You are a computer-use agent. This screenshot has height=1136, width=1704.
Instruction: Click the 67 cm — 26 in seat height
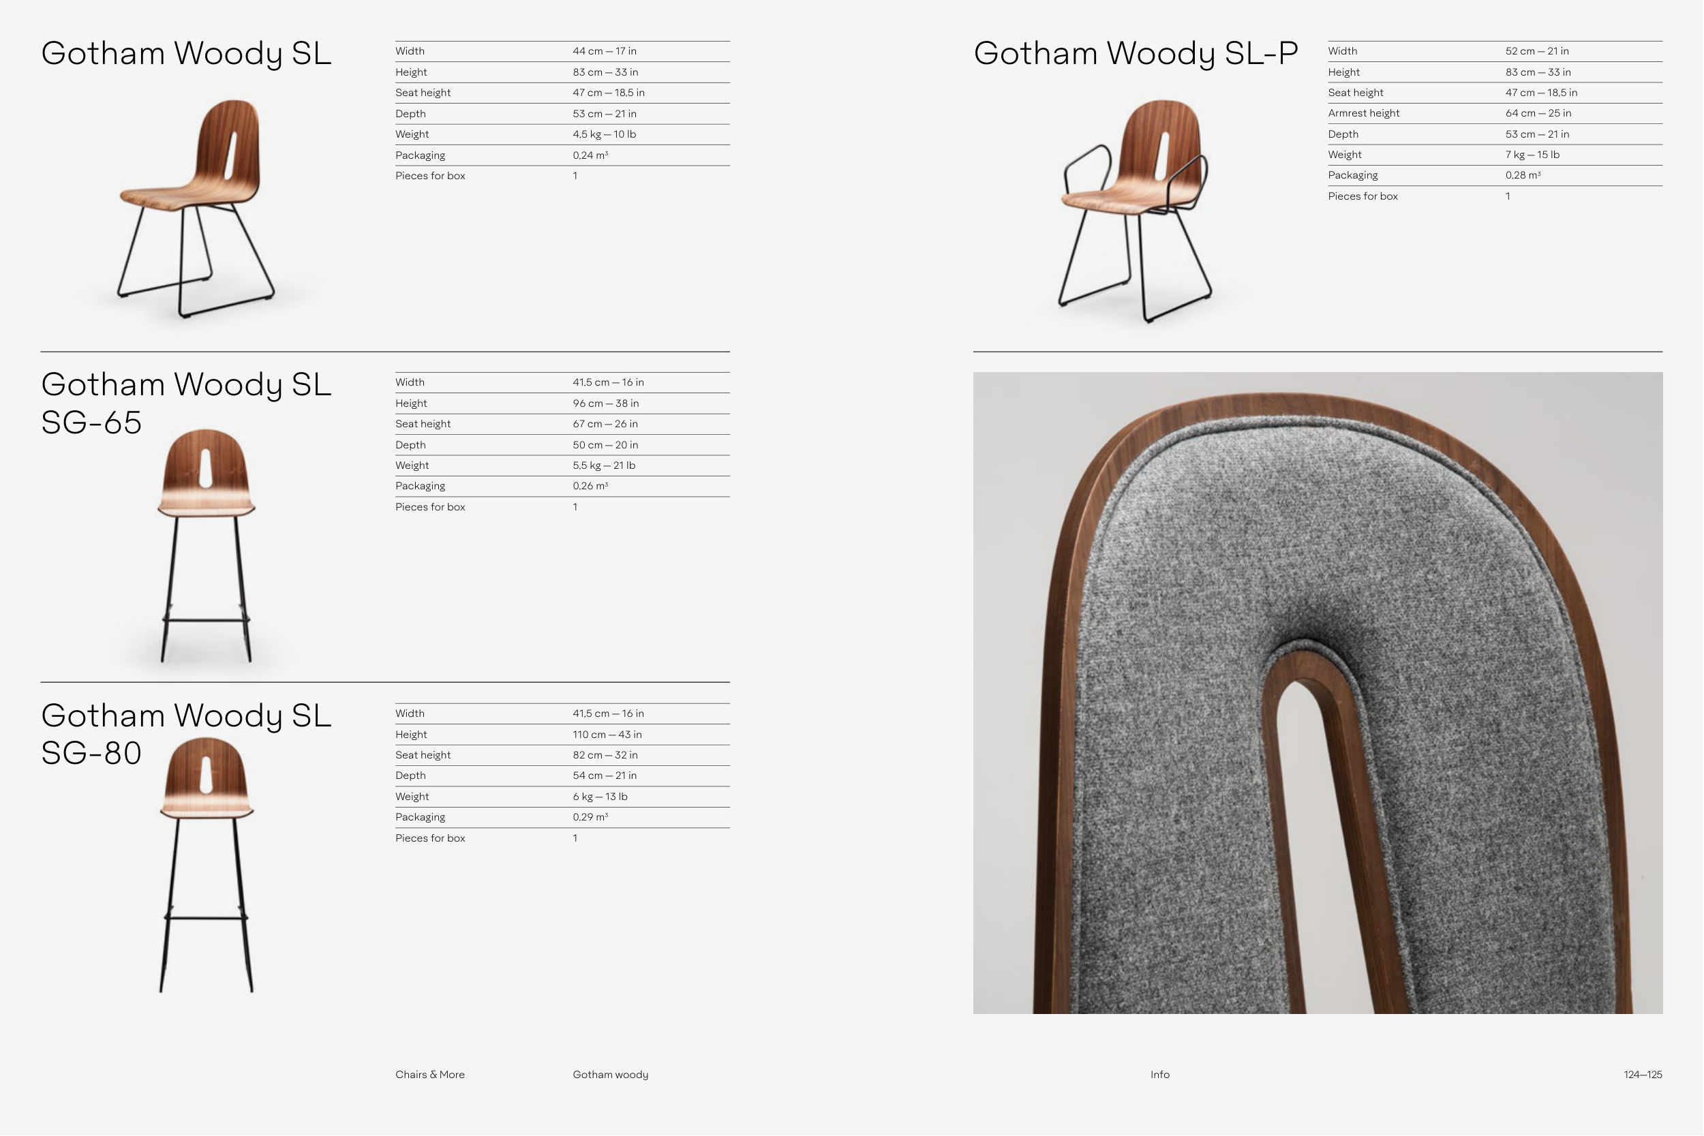pyautogui.click(x=605, y=424)
